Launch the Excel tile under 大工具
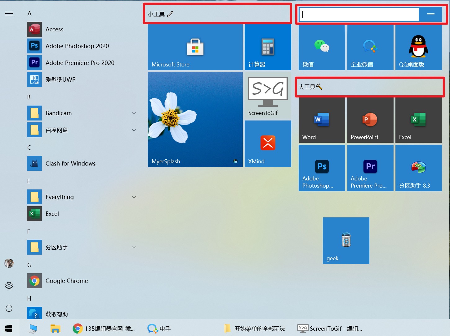The width and height of the screenshot is (450, 336). [419, 120]
